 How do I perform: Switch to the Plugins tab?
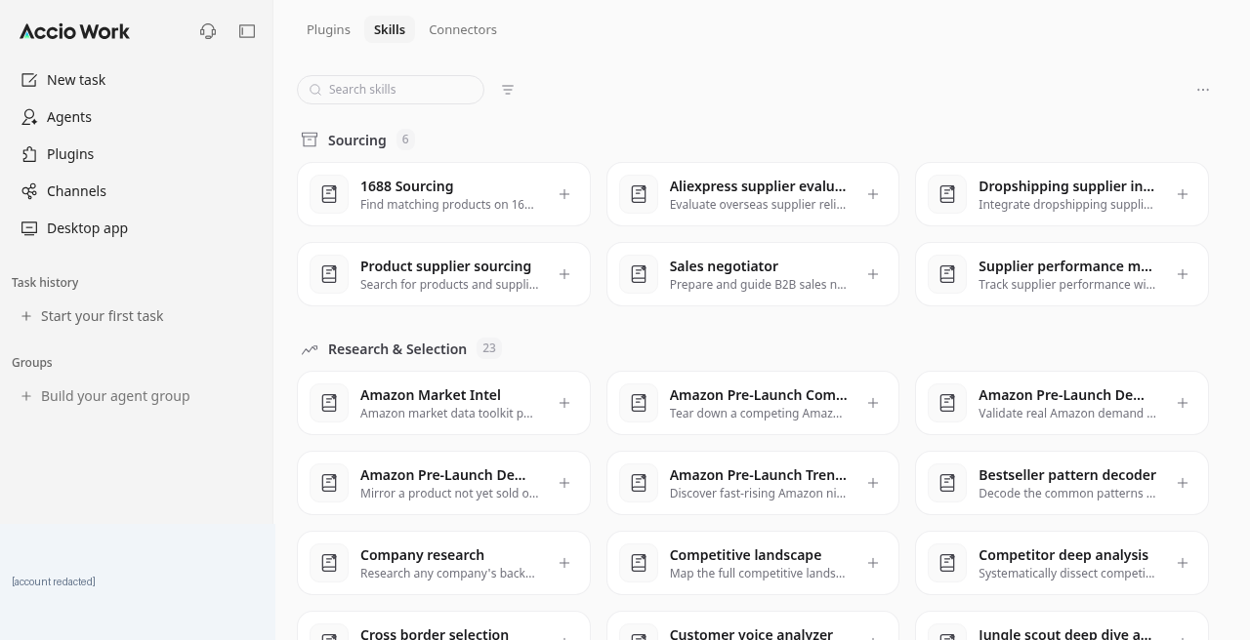[328, 29]
